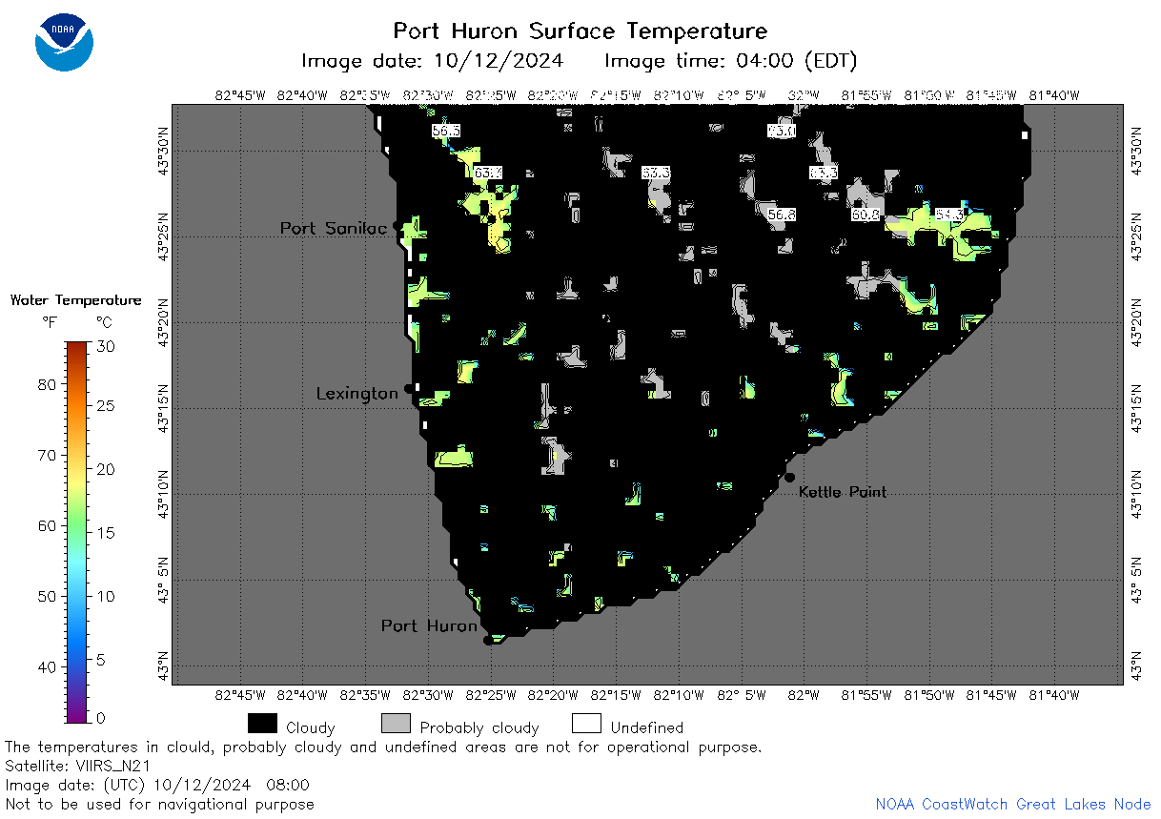Click the Water Temperature legend heading

coord(75,300)
